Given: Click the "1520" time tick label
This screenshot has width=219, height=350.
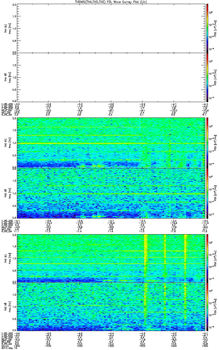Looking at the screenshot, I should click(x=142, y=346).
